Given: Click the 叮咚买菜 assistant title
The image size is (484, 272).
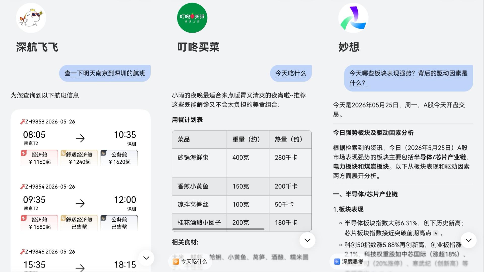Looking at the screenshot, I should point(198,47).
